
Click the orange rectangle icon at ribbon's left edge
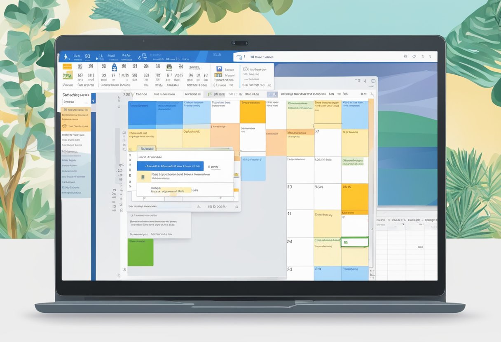67,66
